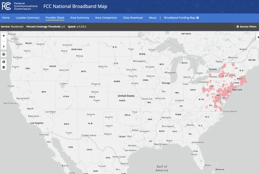
Task: Click the gear icon on Service Filters
Action: pos(238,27)
